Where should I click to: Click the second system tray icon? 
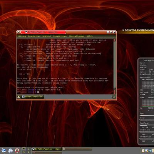[x=147, y=151]
